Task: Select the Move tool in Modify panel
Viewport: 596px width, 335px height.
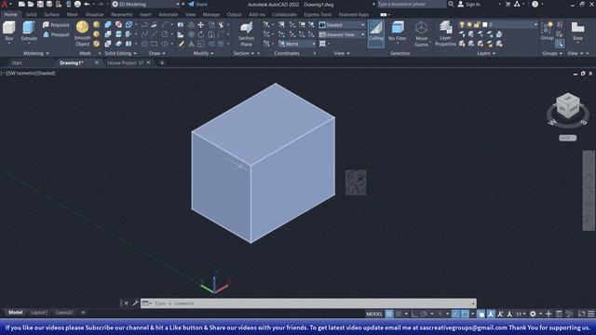Action: (201, 25)
